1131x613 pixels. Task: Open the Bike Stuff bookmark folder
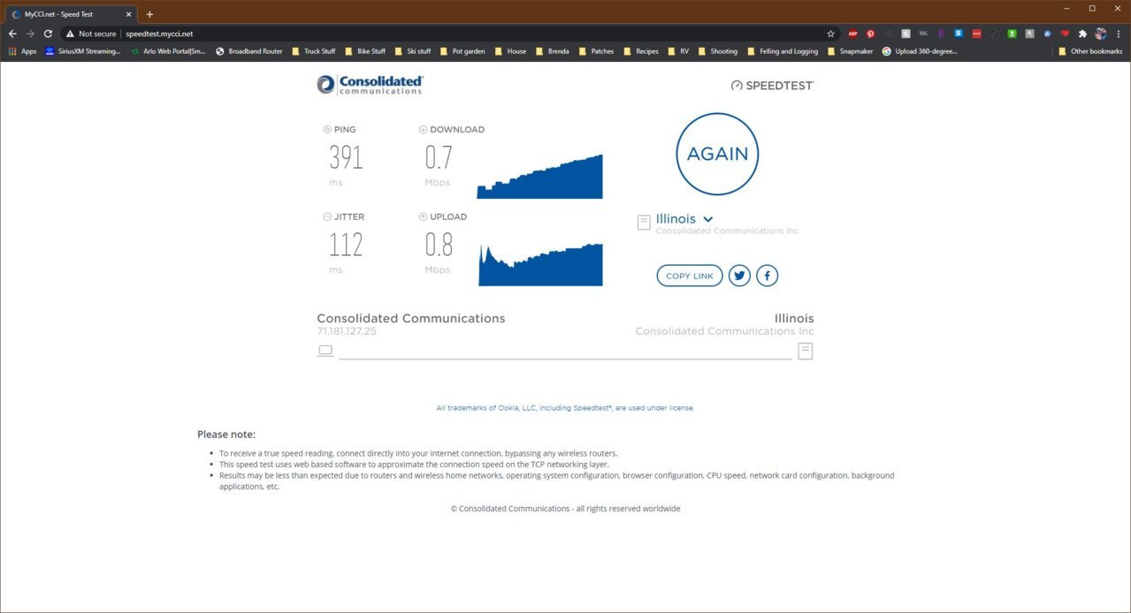coord(365,51)
